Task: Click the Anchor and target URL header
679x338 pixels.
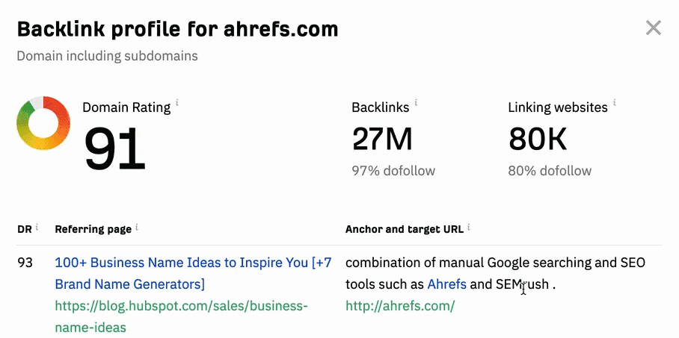Action: tap(405, 229)
